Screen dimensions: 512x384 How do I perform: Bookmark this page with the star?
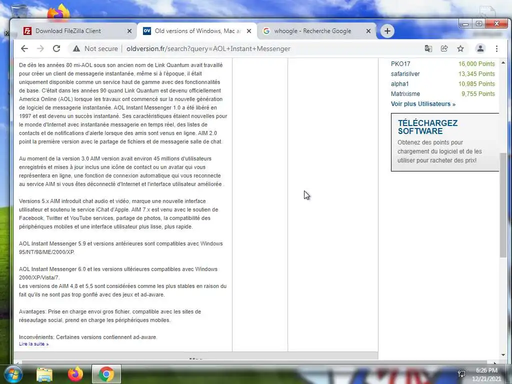pos(460,48)
